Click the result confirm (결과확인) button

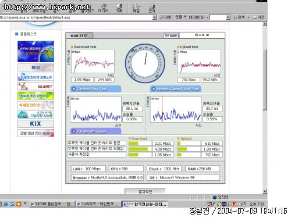(145, 191)
